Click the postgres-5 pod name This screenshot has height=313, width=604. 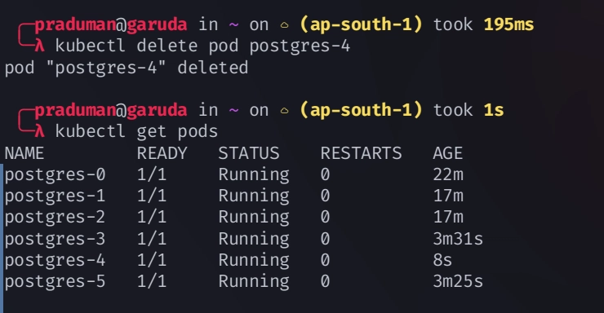[x=55, y=281]
